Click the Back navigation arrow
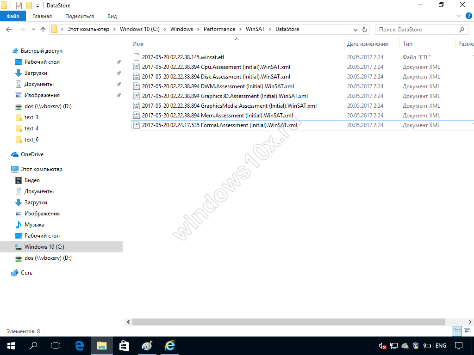474x355 pixels. pyautogui.click(x=9, y=29)
